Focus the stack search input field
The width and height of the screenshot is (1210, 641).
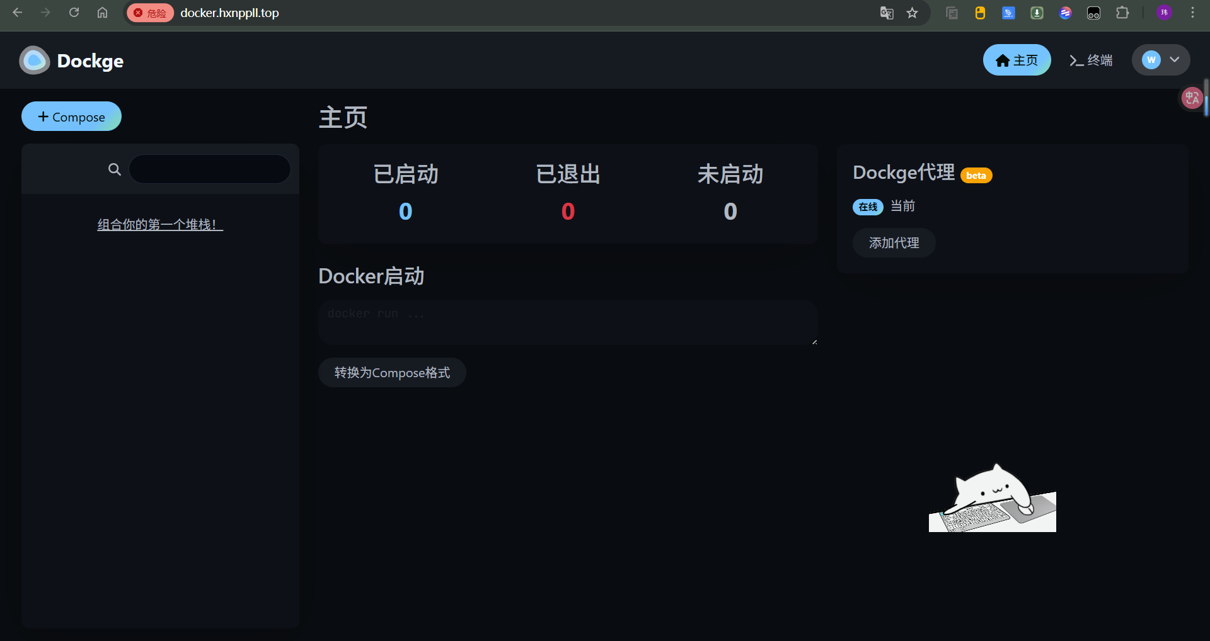[x=210, y=169]
